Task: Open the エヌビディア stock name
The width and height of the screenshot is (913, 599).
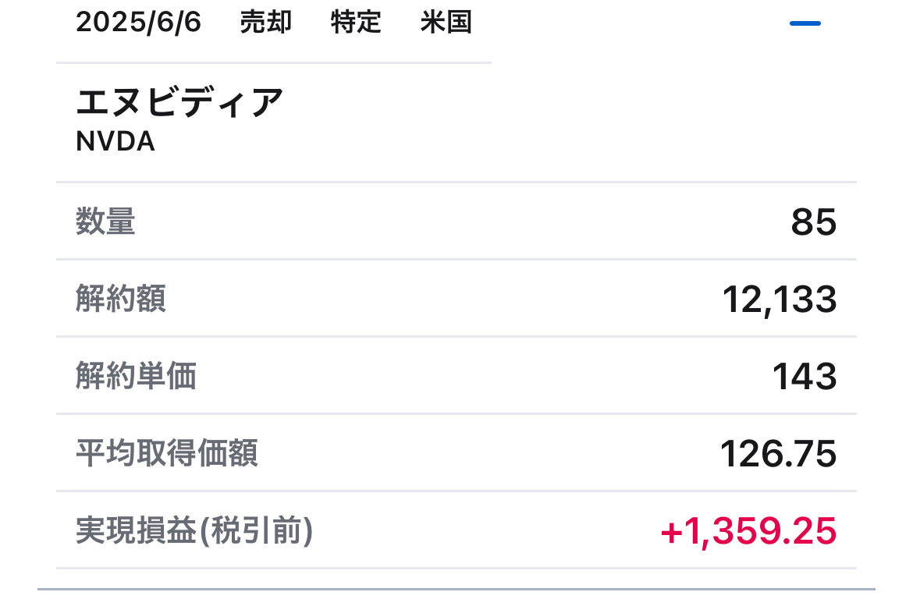Action: [x=179, y=102]
